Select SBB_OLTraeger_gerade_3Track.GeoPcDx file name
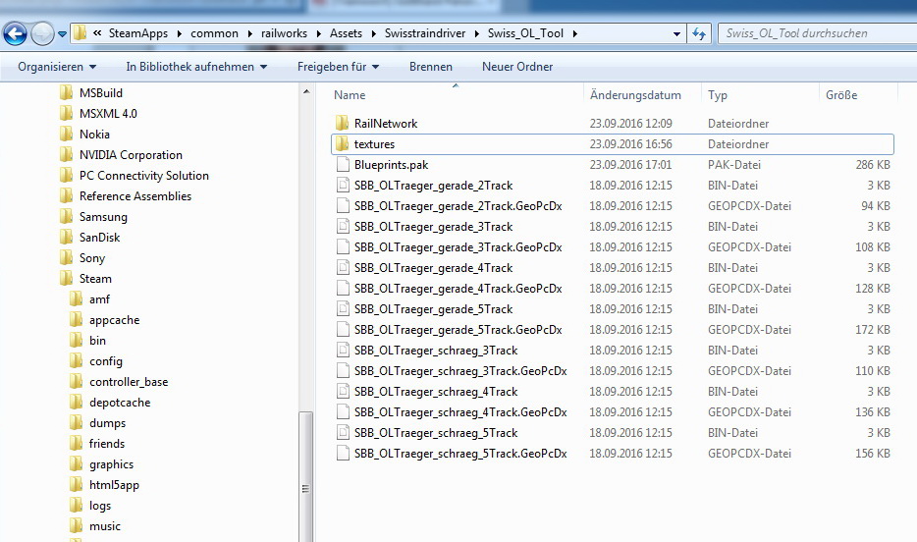The height and width of the screenshot is (542, 917). point(458,247)
